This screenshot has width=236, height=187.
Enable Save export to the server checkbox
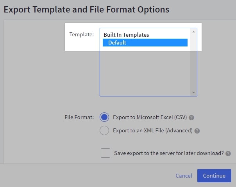tap(105, 153)
